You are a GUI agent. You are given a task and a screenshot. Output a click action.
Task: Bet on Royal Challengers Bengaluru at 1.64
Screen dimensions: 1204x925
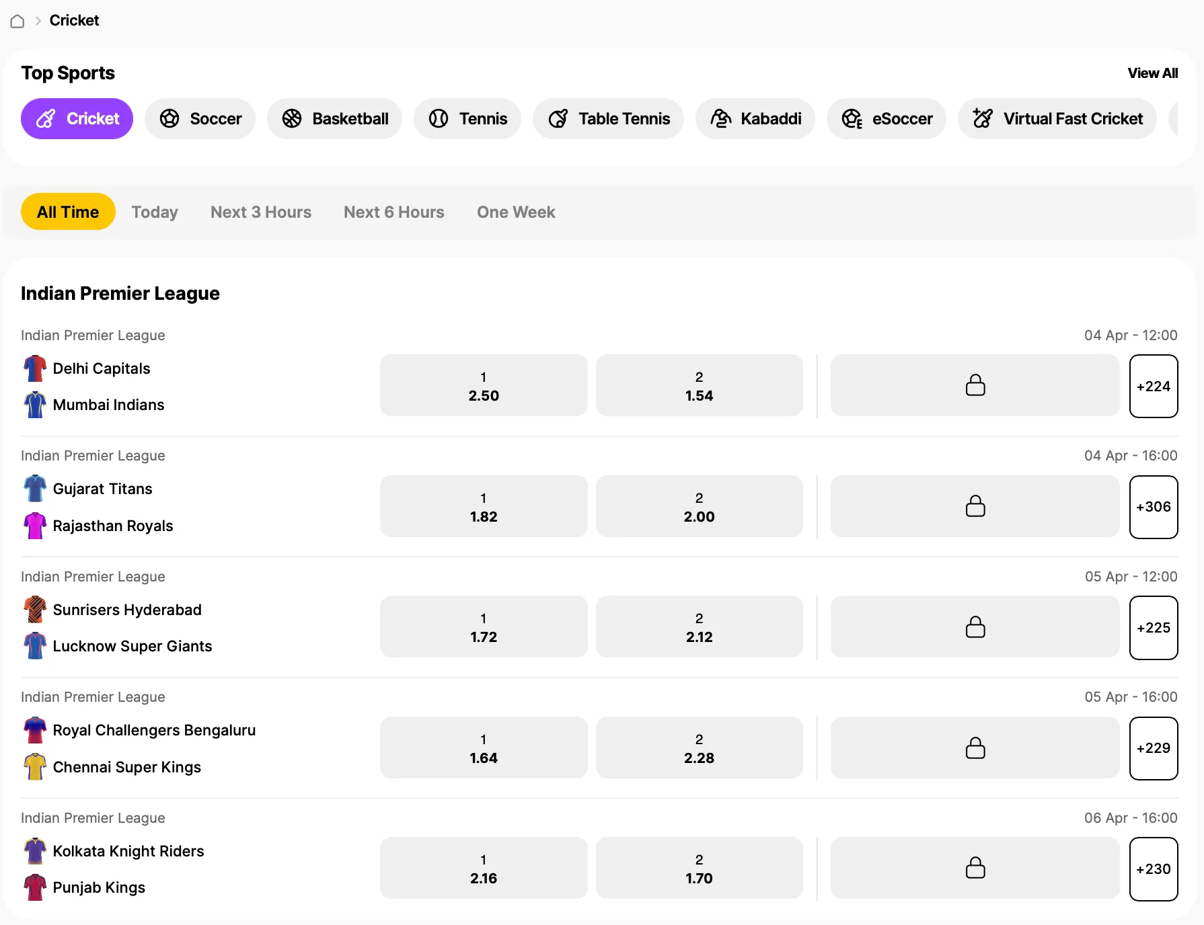tap(484, 748)
